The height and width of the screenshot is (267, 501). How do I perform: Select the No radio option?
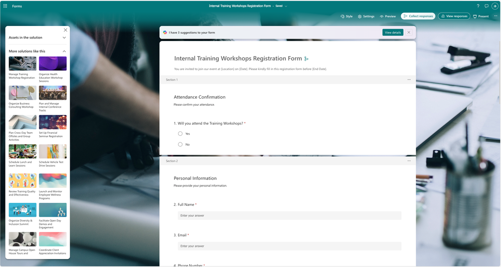(x=180, y=144)
